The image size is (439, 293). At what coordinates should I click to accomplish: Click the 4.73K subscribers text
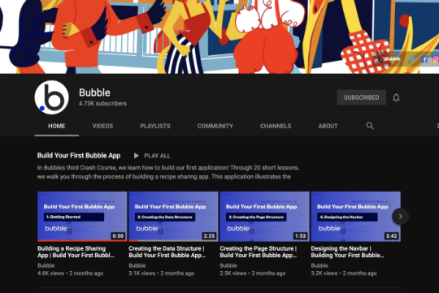(x=102, y=103)
